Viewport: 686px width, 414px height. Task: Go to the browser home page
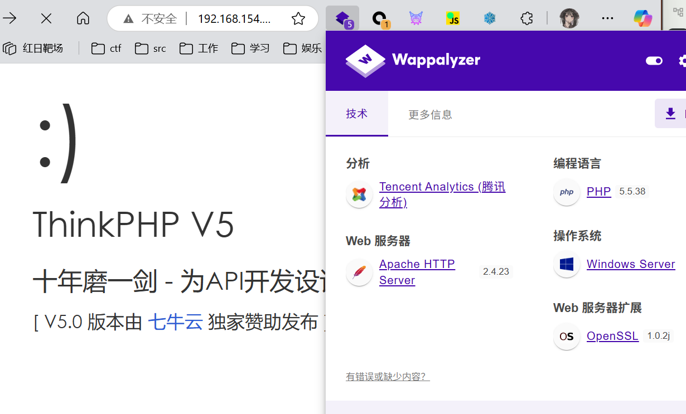click(x=83, y=18)
